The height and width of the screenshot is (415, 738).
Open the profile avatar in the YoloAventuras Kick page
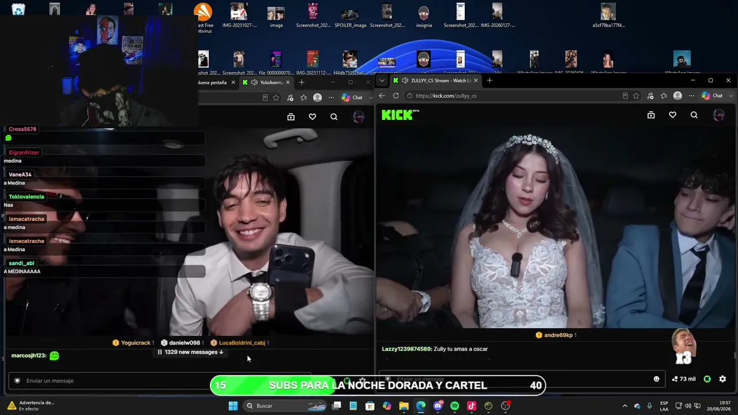(359, 117)
